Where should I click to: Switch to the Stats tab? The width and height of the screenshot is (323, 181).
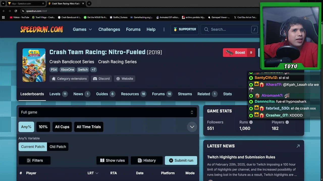[227, 94]
